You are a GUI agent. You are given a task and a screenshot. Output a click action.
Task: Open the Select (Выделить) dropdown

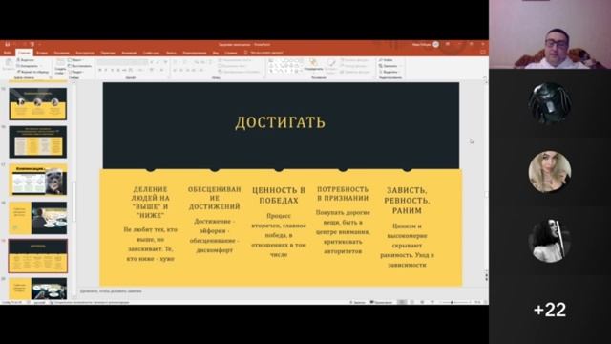(x=389, y=72)
